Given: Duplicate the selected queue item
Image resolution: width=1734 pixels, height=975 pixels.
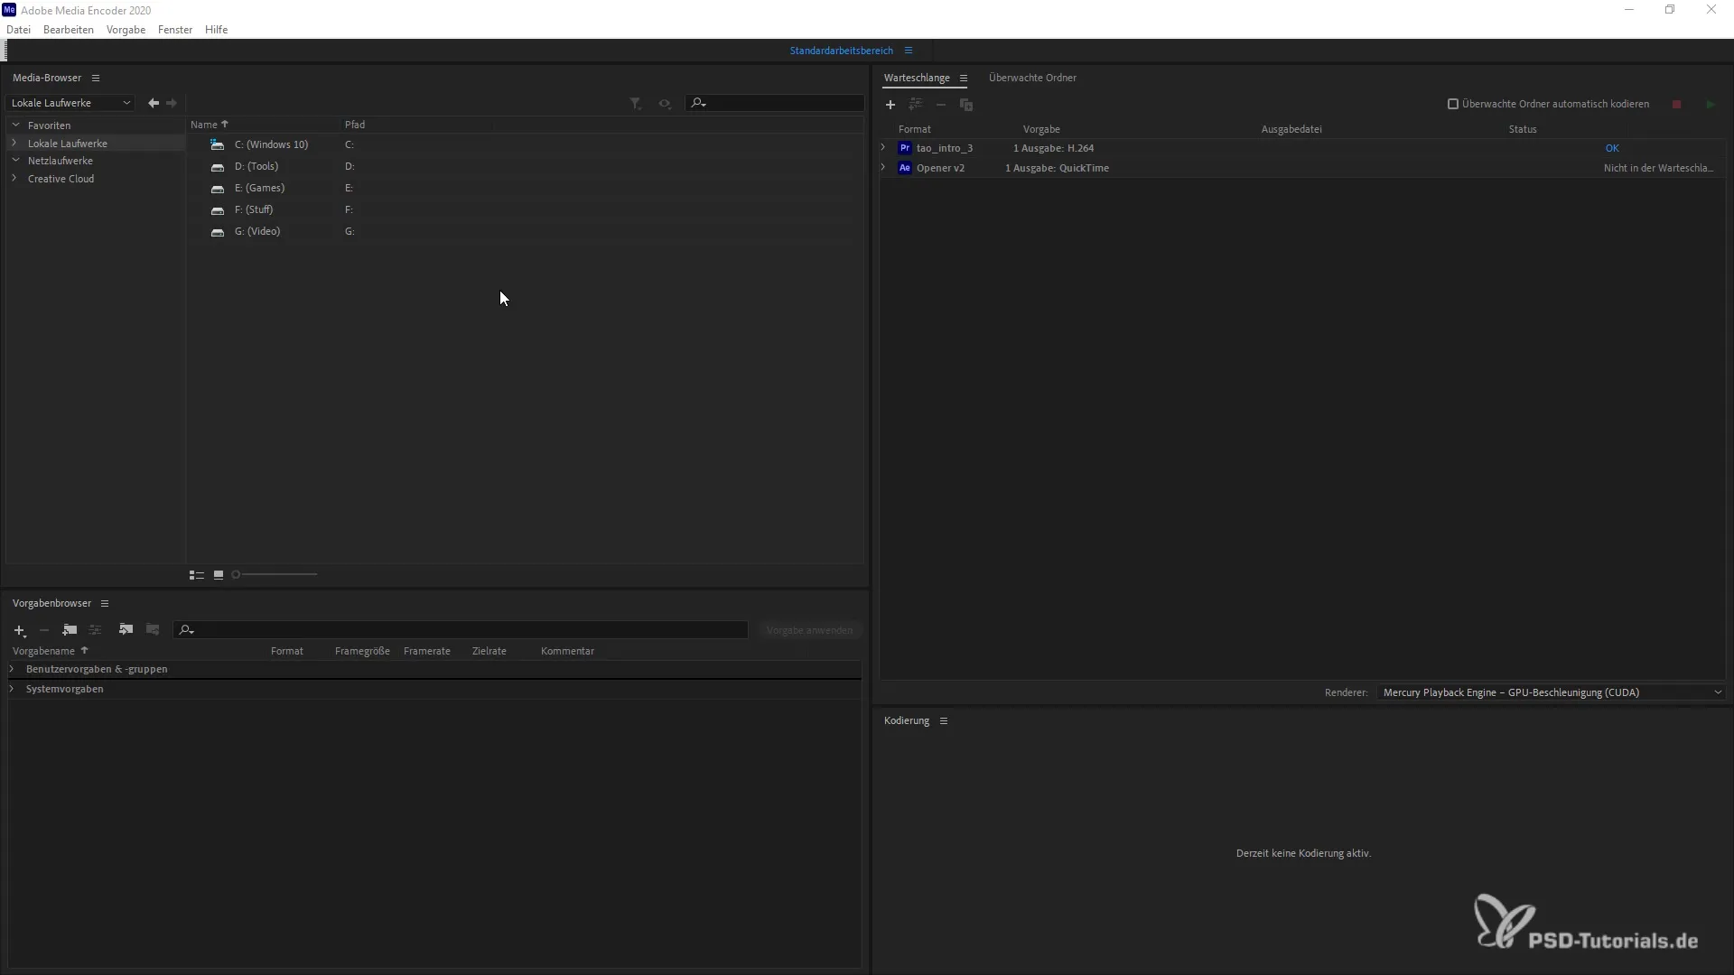Looking at the screenshot, I should pyautogui.click(x=966, y=105).
